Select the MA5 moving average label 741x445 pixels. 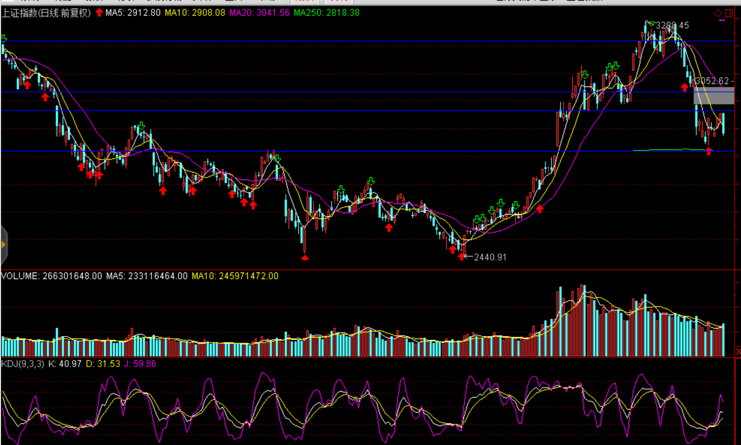tap(133, 13)
